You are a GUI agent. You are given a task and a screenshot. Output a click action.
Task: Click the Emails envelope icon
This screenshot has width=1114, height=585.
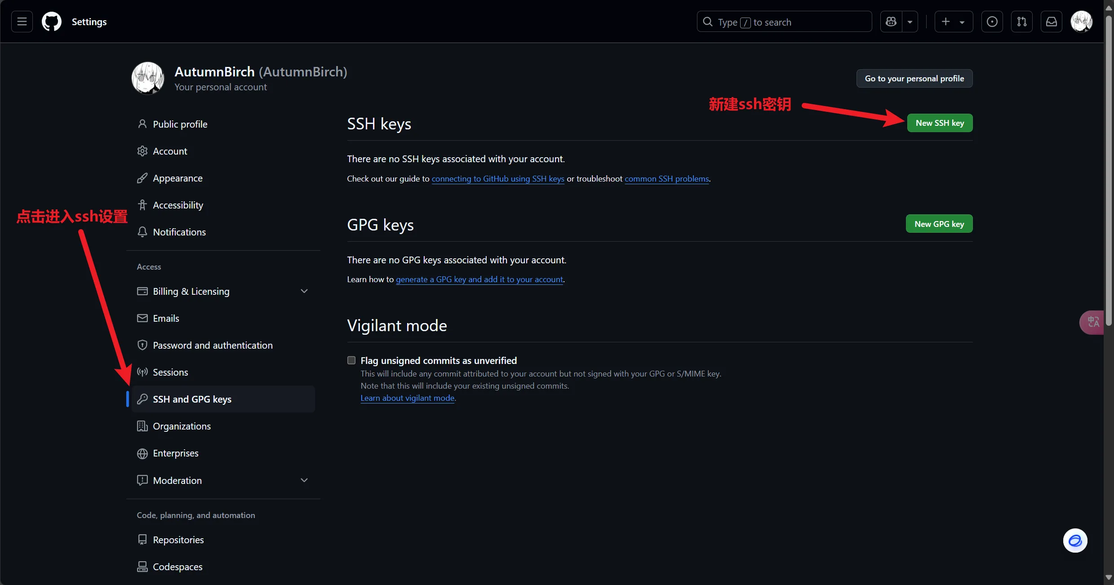coord(142,318)
